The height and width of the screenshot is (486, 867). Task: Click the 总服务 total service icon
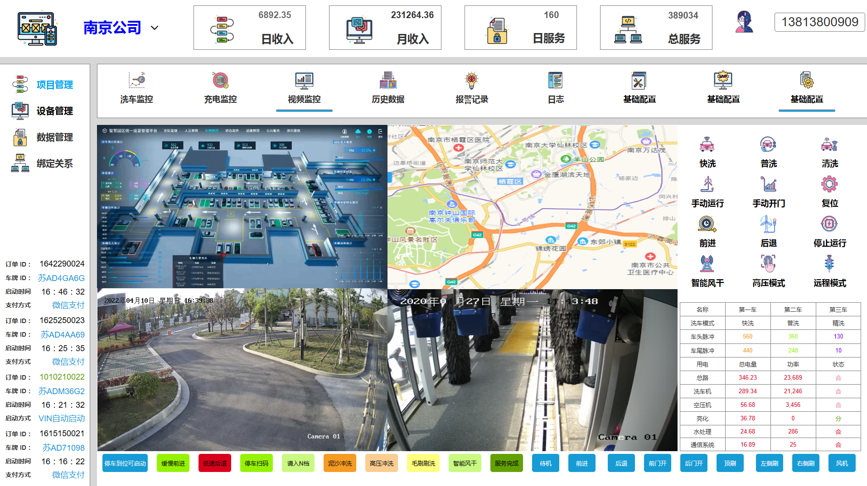coord(628,29)
